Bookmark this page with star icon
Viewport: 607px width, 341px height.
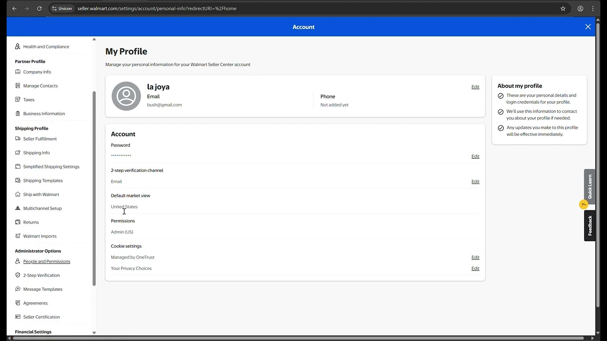click(563, 9)
